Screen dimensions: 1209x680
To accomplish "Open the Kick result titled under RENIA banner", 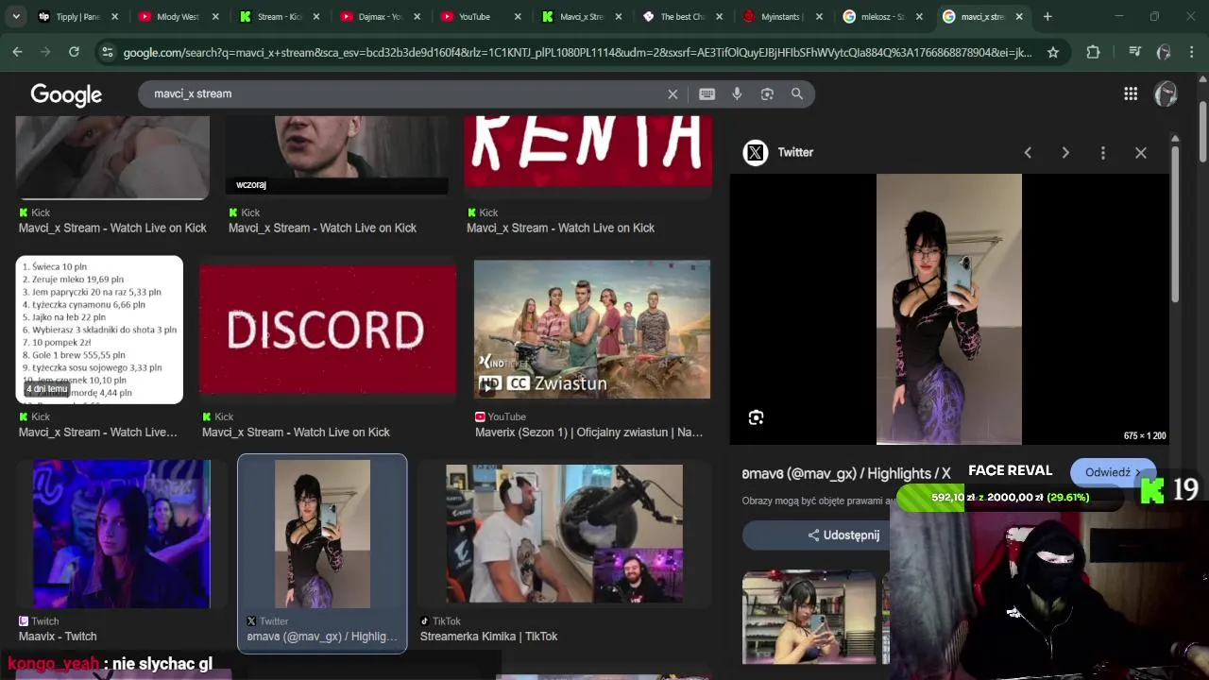I will 560,228.
